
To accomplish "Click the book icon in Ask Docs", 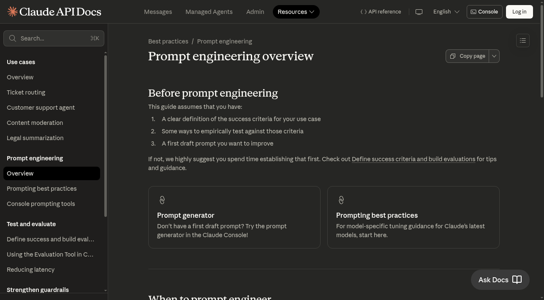I will [x=517, y=280].
